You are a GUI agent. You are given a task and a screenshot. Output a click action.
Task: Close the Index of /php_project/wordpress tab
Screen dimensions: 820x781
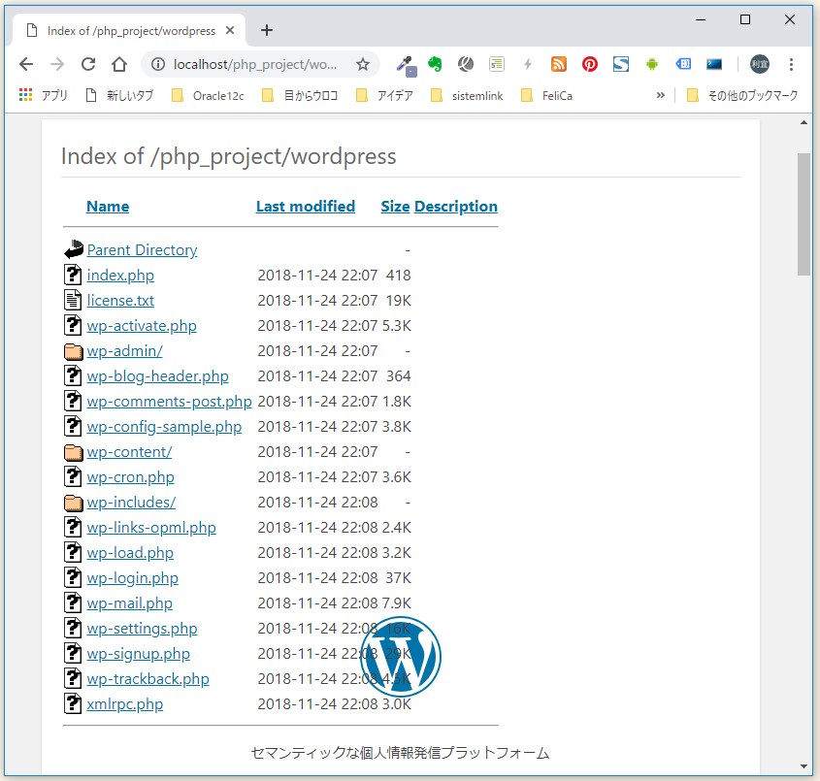(230, 31)
